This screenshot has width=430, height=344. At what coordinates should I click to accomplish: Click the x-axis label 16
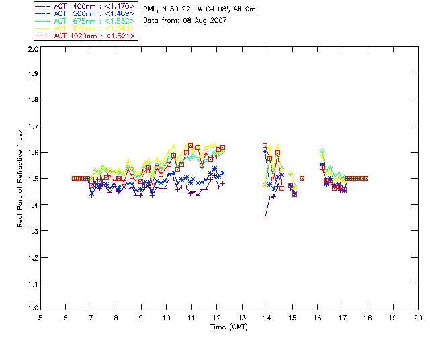tap(317, 318)
